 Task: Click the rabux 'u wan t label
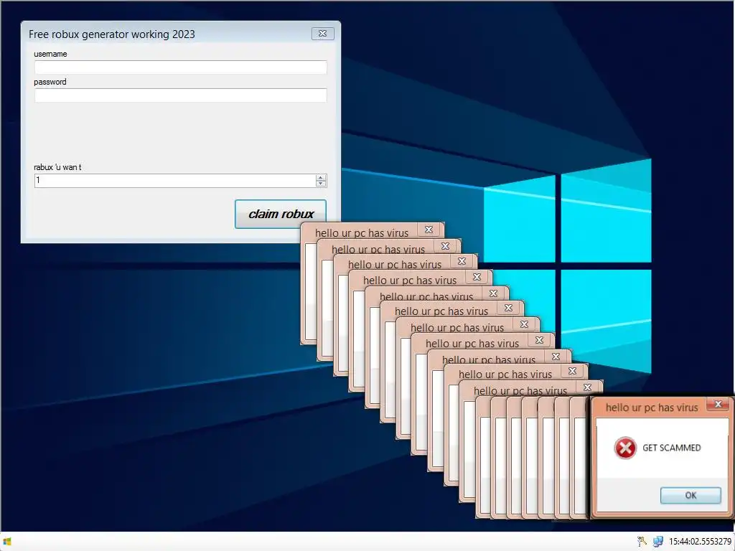[57, 167]
